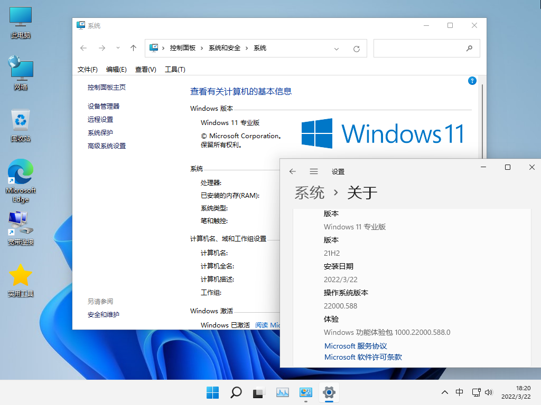Click the back arrow in System window
The width and height of the screenshot is (541, 405).
83,48
